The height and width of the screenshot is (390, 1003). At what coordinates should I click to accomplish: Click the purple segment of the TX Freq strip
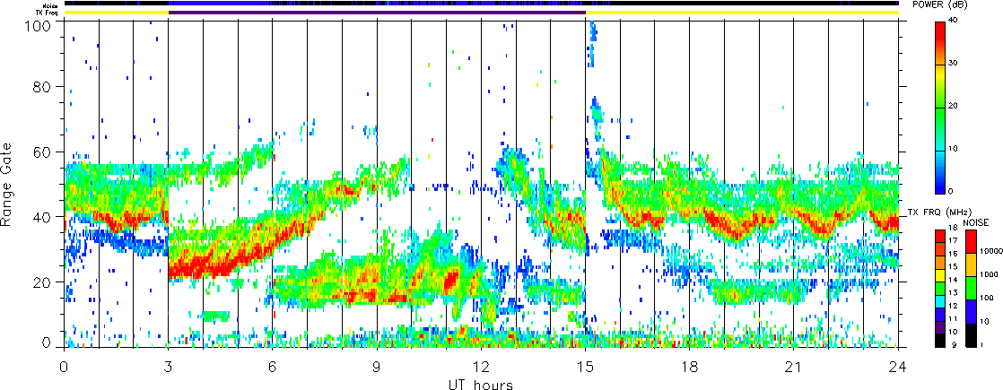377,13
